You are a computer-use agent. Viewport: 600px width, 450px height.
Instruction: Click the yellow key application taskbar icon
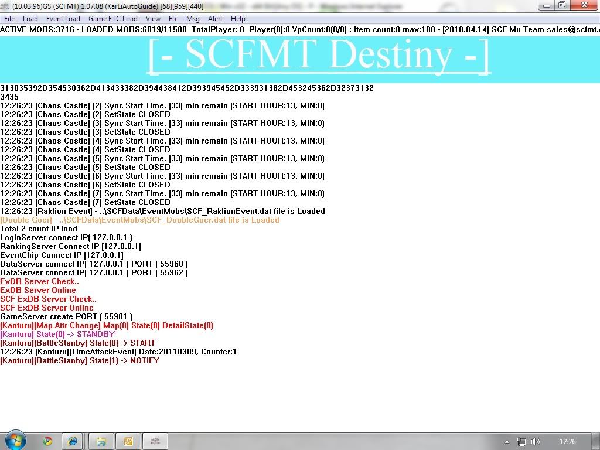pos(128,441)
